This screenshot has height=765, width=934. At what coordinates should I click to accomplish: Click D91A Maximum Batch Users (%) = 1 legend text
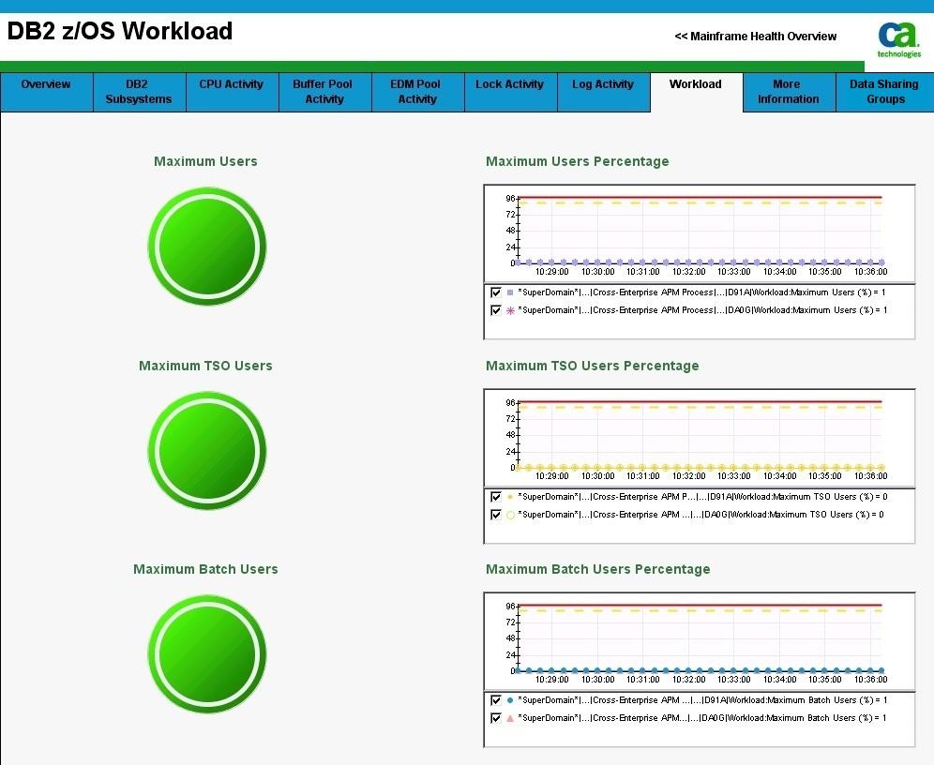[702, 700]
